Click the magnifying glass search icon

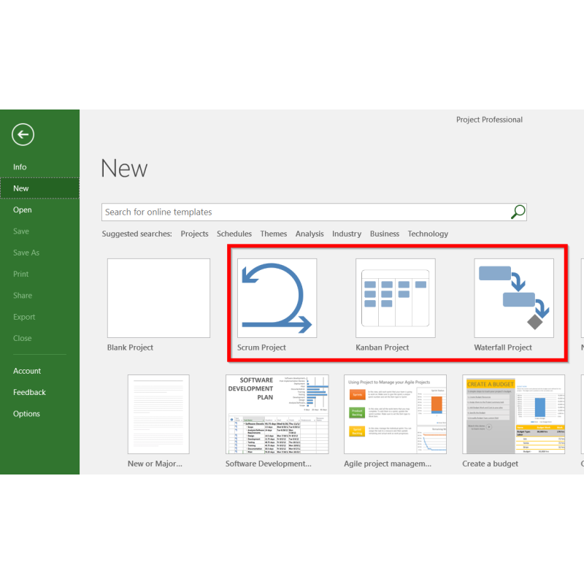click(518, 212)
